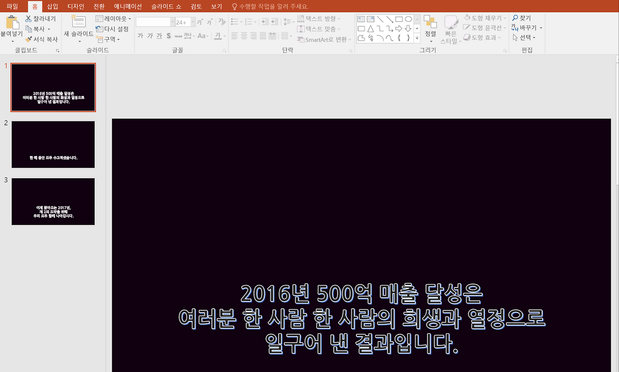Select the right arrow shape in drawing gallery

pos(399,28)
